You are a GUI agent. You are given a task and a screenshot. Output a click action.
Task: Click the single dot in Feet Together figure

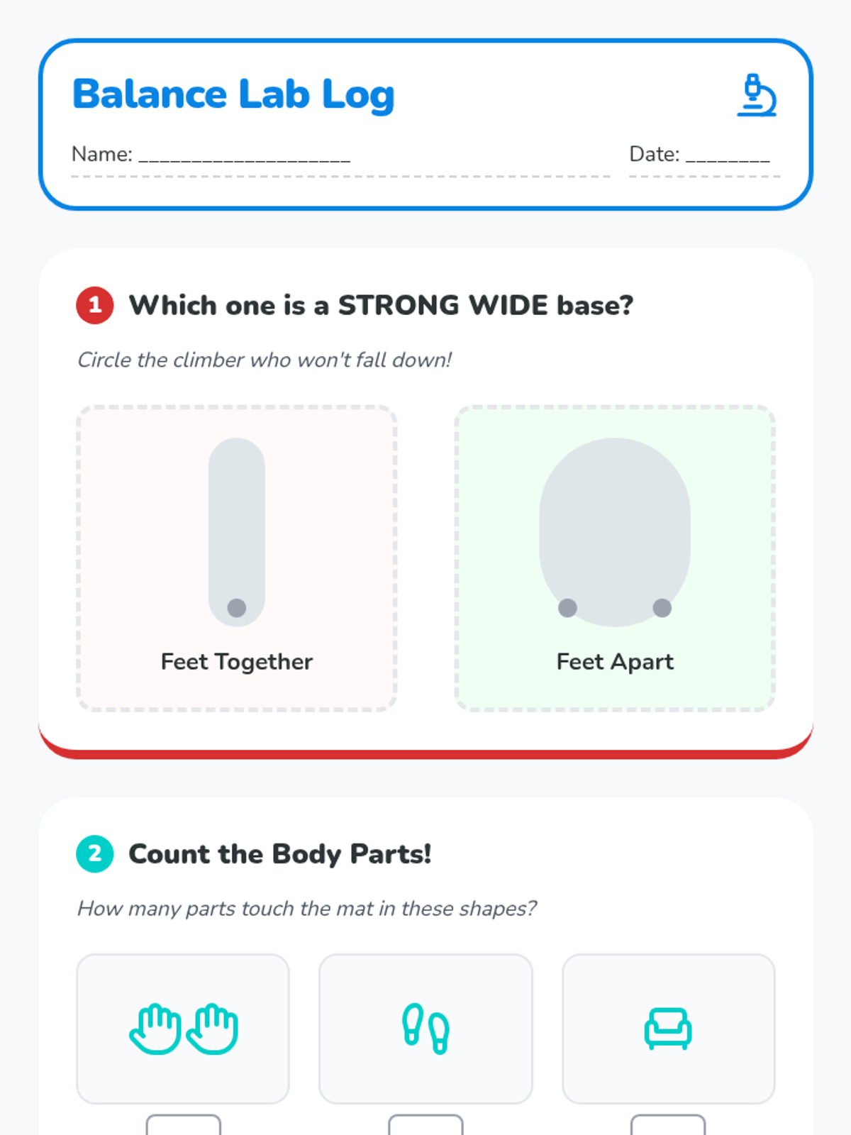tap(237, 608)
